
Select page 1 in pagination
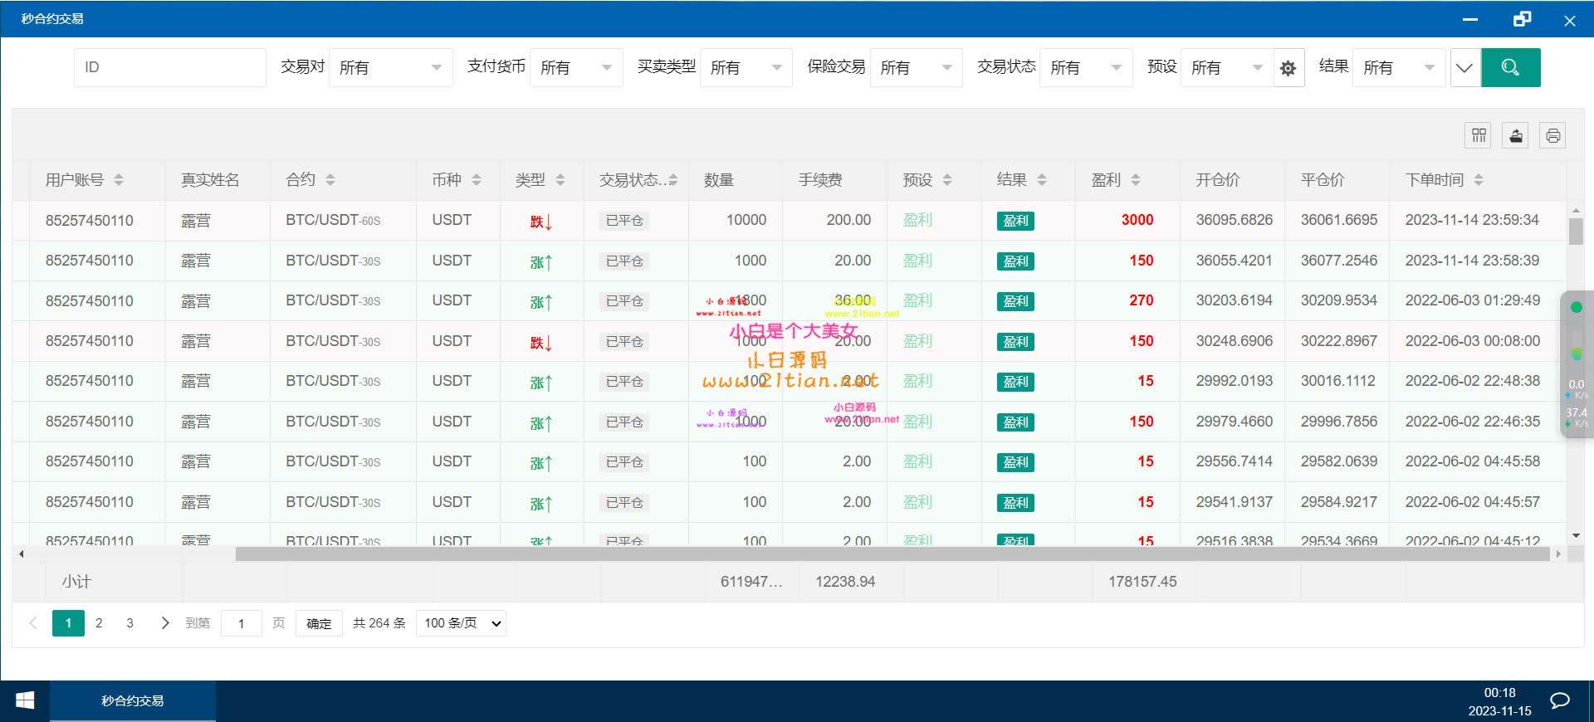(68, 623)
